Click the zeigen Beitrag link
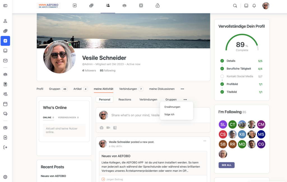The width and height of the screenshot is (287, 182). 114,179
